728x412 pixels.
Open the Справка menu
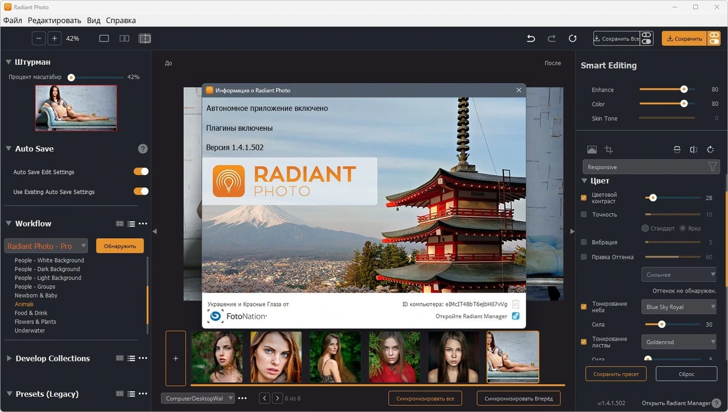121,20
